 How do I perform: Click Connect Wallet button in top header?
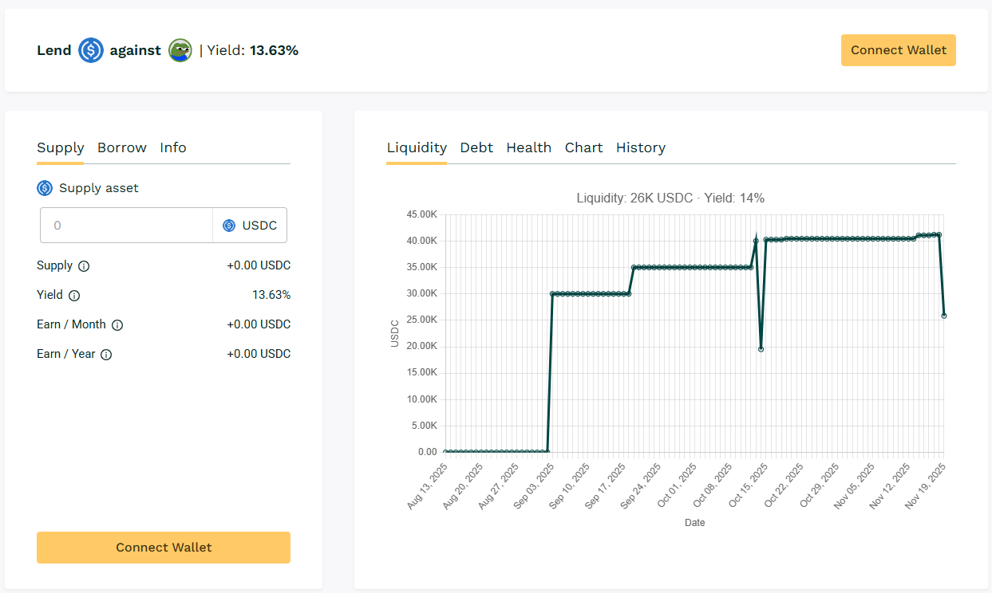pos(898,50)
